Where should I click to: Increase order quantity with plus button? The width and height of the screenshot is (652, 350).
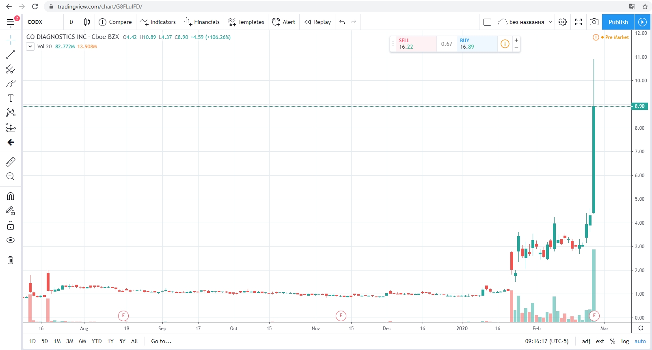click(516, 40)
